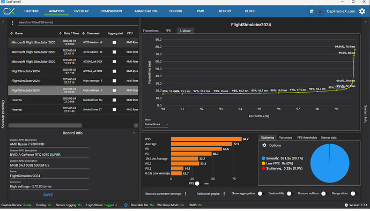Collapse the Record Info panel chevron
This screenshot has width=370, height=211.
pos(134,133)
